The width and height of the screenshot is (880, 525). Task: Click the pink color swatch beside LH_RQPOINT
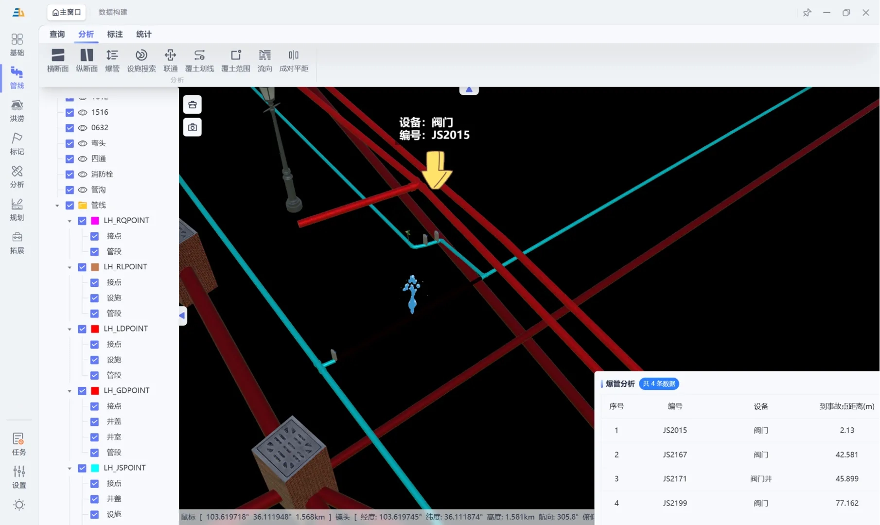(x=94, y=220)
